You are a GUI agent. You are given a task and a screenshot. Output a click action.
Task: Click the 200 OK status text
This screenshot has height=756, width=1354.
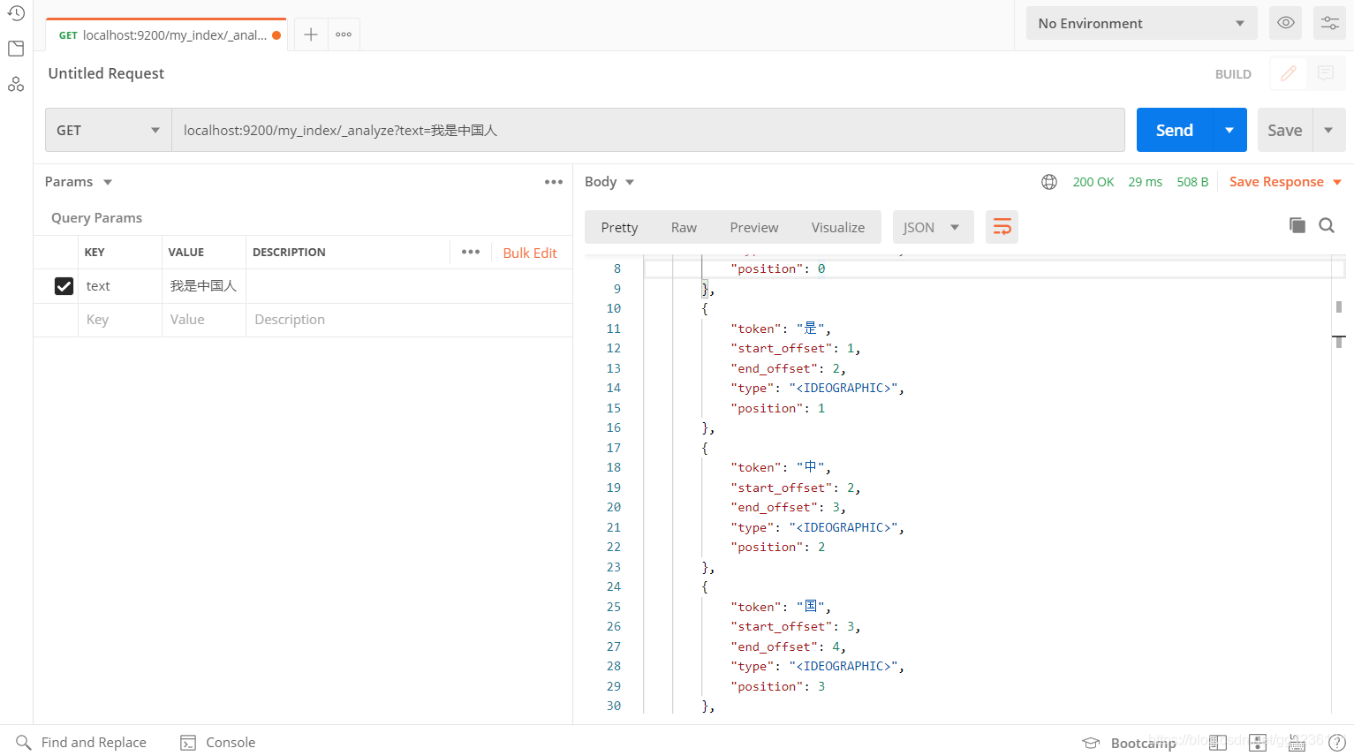tap(1093, 182)
